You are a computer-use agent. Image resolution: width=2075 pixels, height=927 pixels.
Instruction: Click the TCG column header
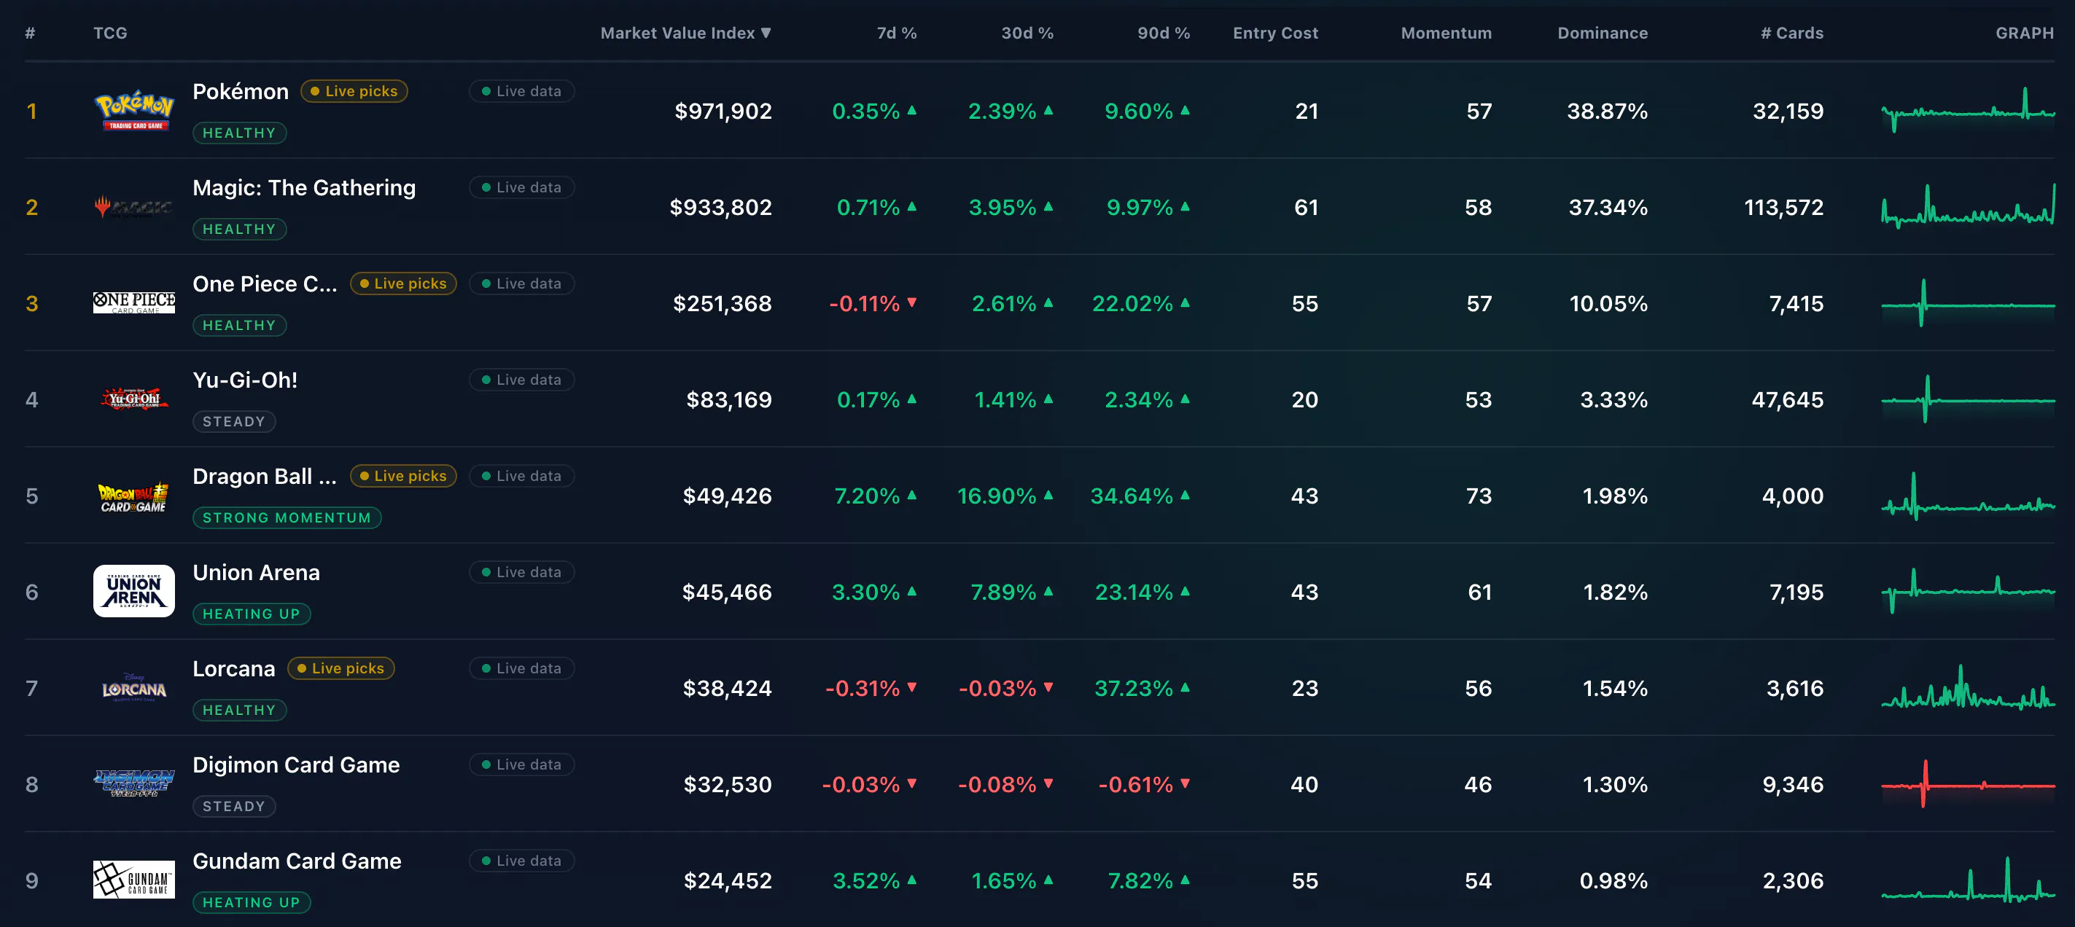(110, 33)
